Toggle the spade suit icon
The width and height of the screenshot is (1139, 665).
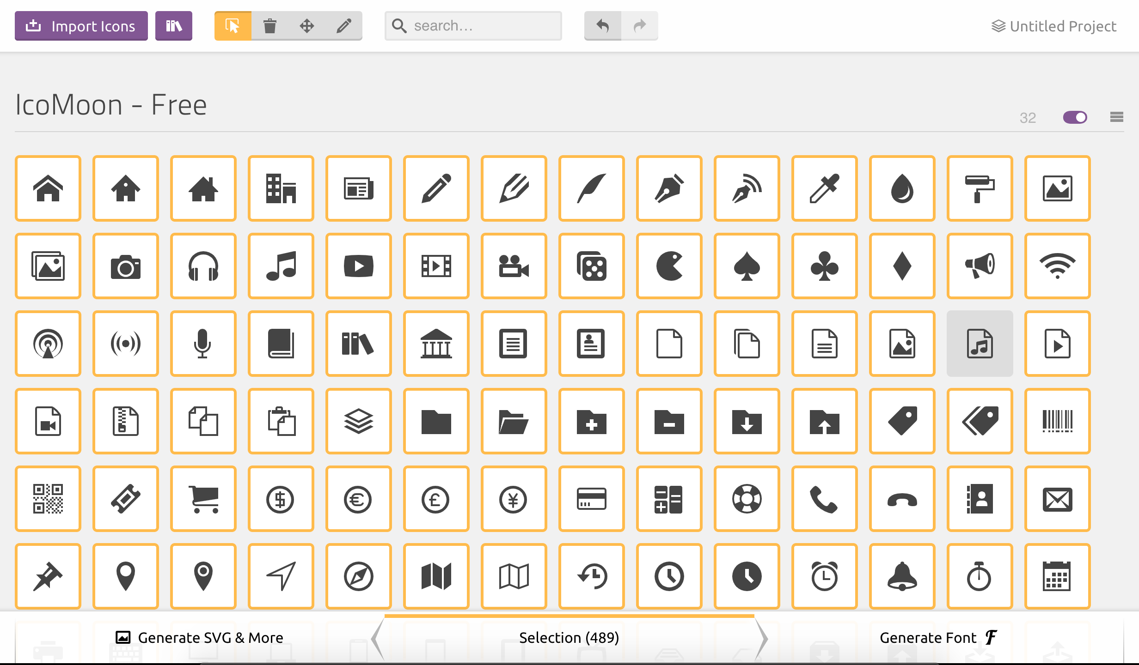[x=747, y=266]
